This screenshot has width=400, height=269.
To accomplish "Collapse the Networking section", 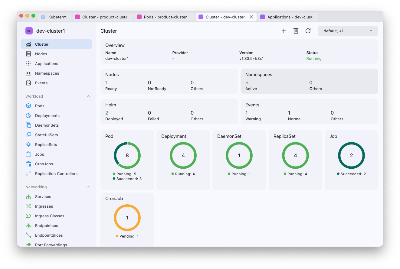I will [88, 187].
